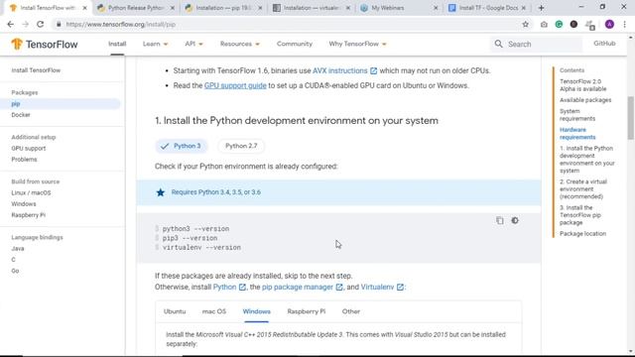Switch to the Raspberry Pi tab

pyautogui.click(x=307, y=311)
